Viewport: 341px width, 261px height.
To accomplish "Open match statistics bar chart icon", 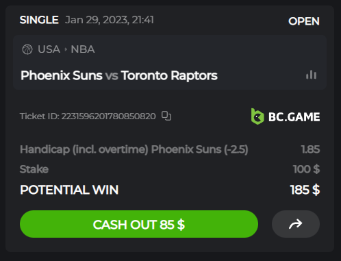I will click(x=311, y=75).
